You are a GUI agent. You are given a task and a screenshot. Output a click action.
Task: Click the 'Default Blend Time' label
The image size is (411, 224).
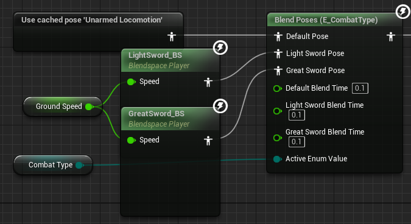317,88
